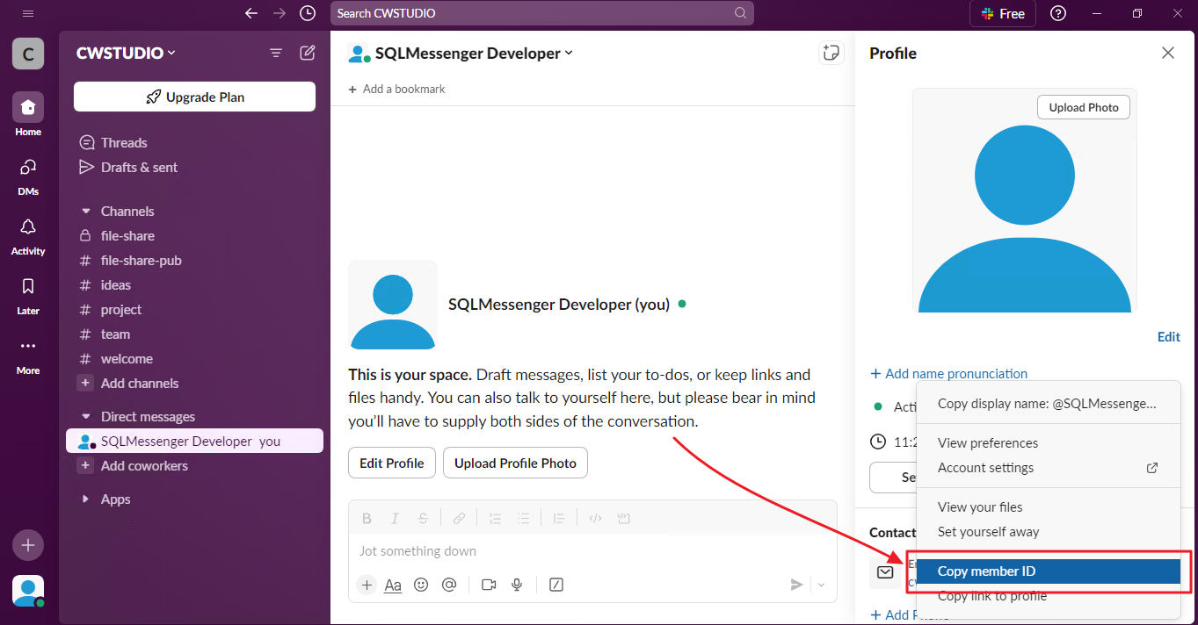
Task: Toggle bold formatting in composer
Action: point(367,518)
